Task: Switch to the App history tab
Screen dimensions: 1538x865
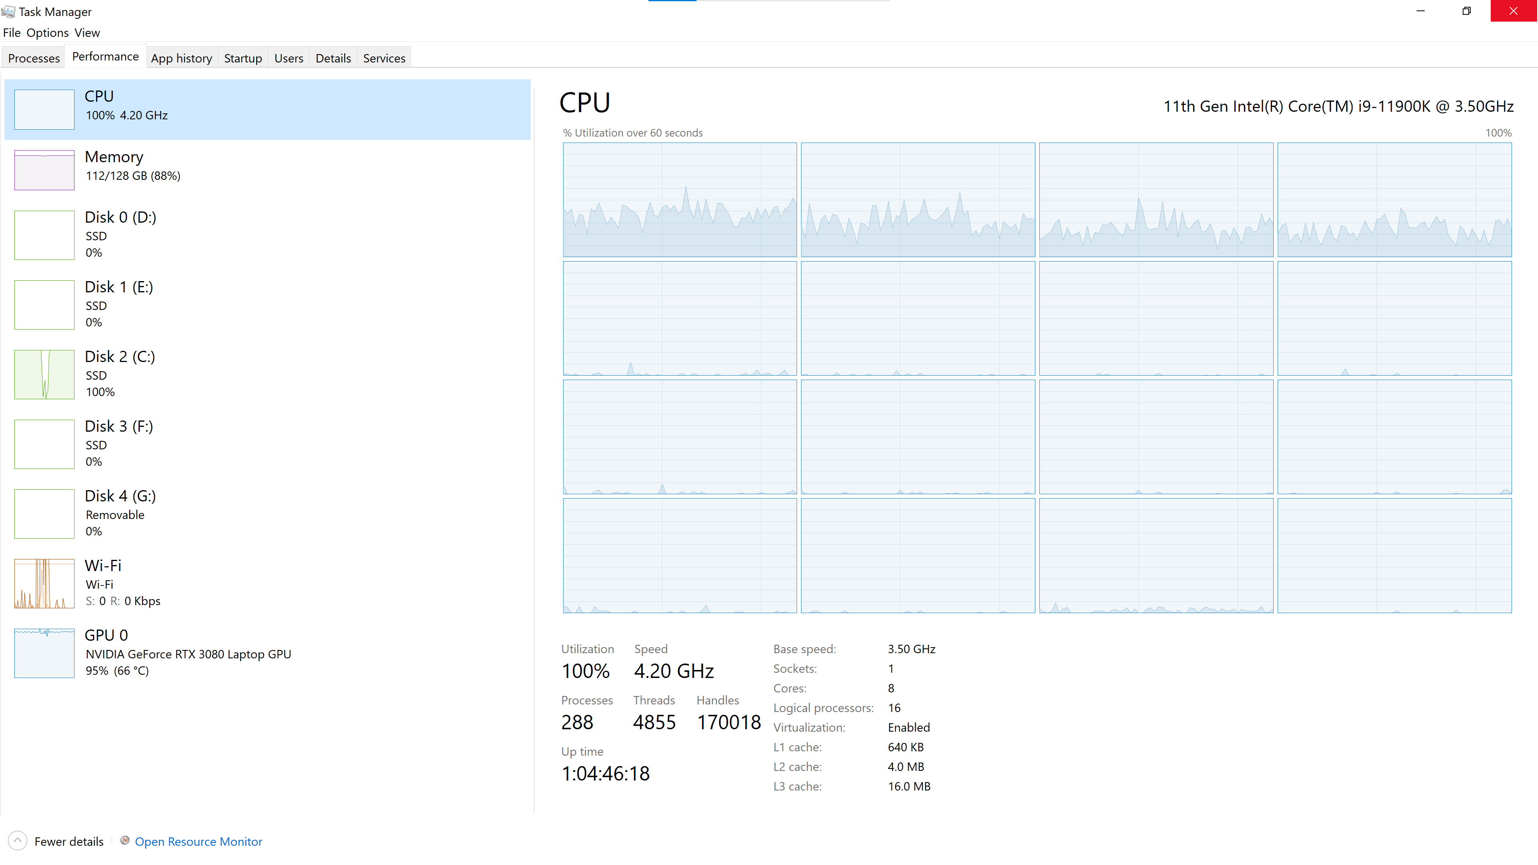Action: click(x=181, y=58)
